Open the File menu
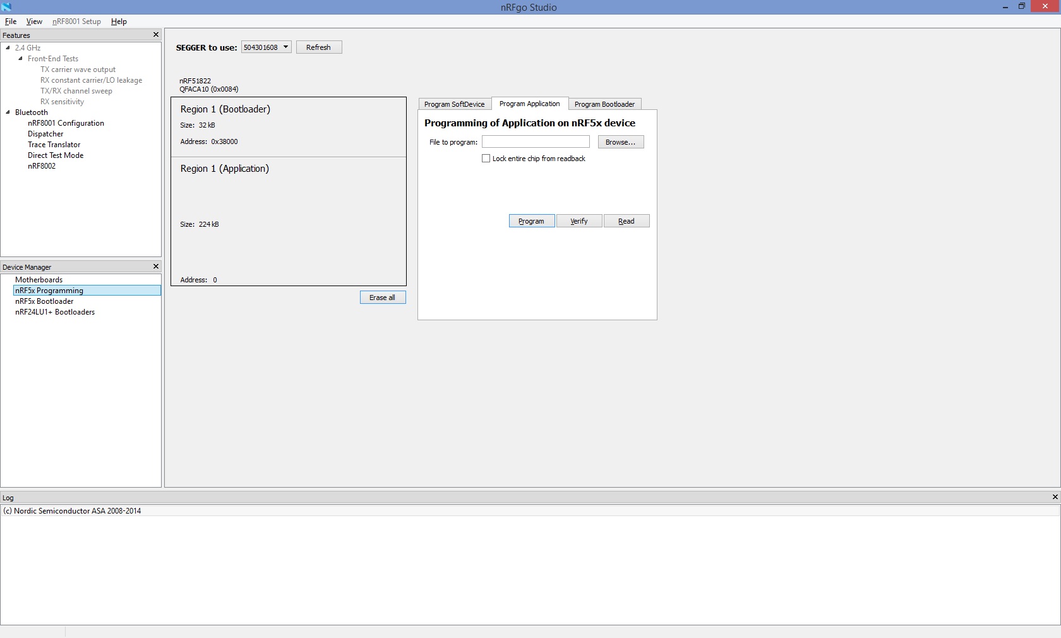 click(11, 21)
